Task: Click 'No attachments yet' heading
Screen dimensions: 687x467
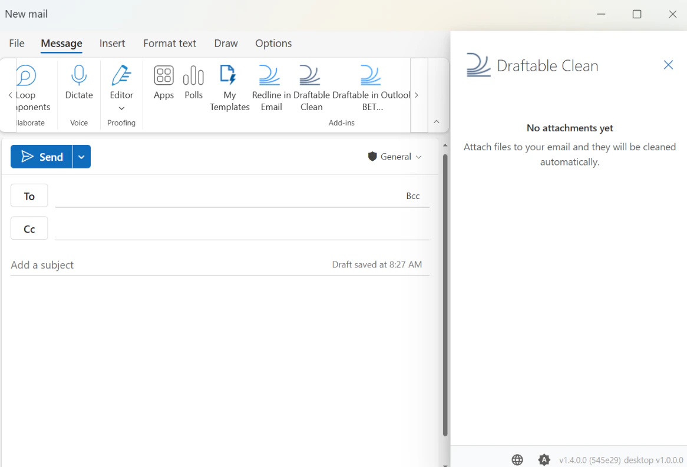Action: (x=570, y=128)
